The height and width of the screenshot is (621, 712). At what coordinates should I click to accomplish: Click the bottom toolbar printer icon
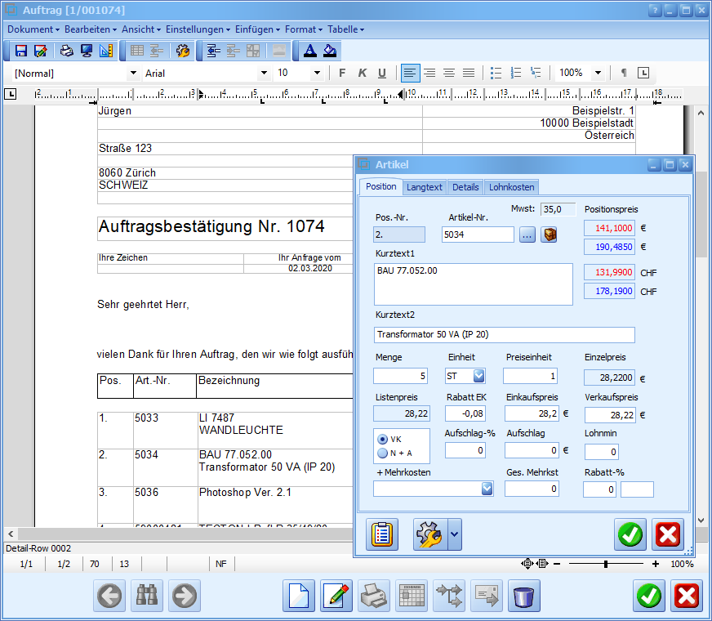coord(374,596)
